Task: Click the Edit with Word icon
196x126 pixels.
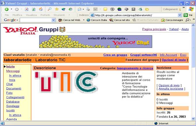Action: tap(95, 9)
